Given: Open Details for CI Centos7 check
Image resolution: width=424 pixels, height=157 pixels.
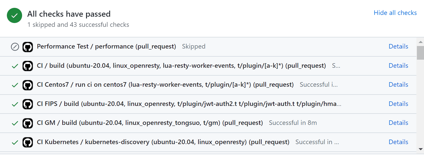Looking at the screenshot, I should coord(398,84).
